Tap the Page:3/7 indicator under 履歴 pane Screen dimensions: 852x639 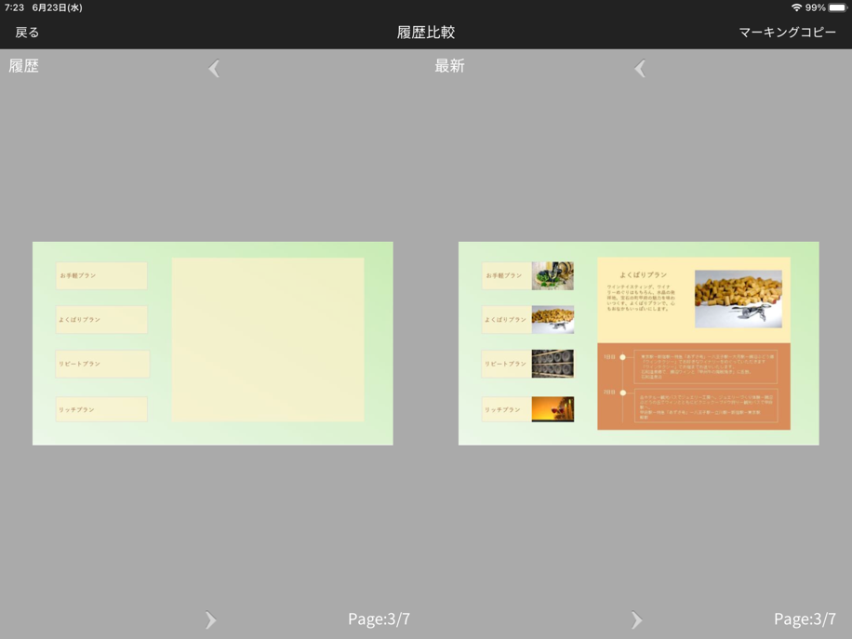click(379, 619)
